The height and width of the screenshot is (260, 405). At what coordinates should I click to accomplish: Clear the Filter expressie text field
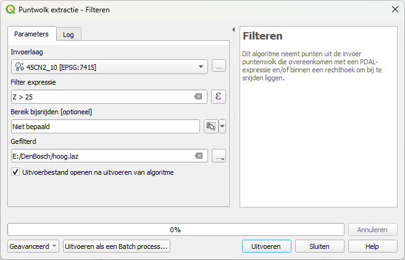(198, 97)
